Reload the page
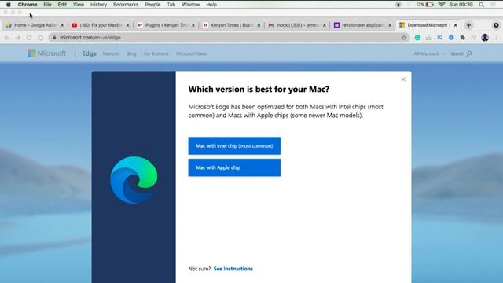The height and width of the screenshot is (283, 503). pyautogui.click(x=29, y=38)
